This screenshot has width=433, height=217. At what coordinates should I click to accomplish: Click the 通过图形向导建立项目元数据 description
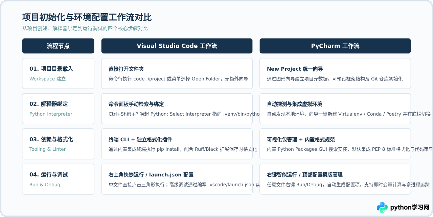click(335, 79)
